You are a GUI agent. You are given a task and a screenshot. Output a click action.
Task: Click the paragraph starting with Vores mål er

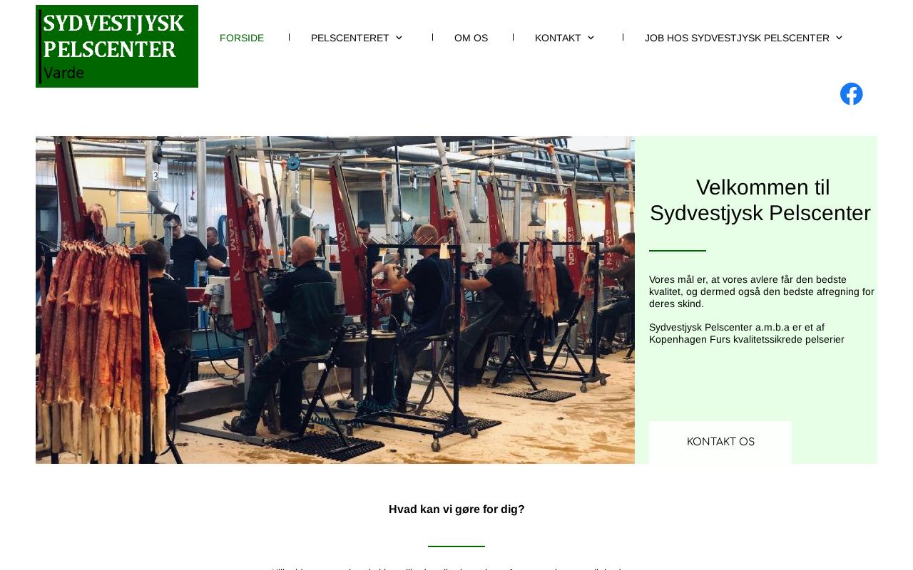pos(761,291)
